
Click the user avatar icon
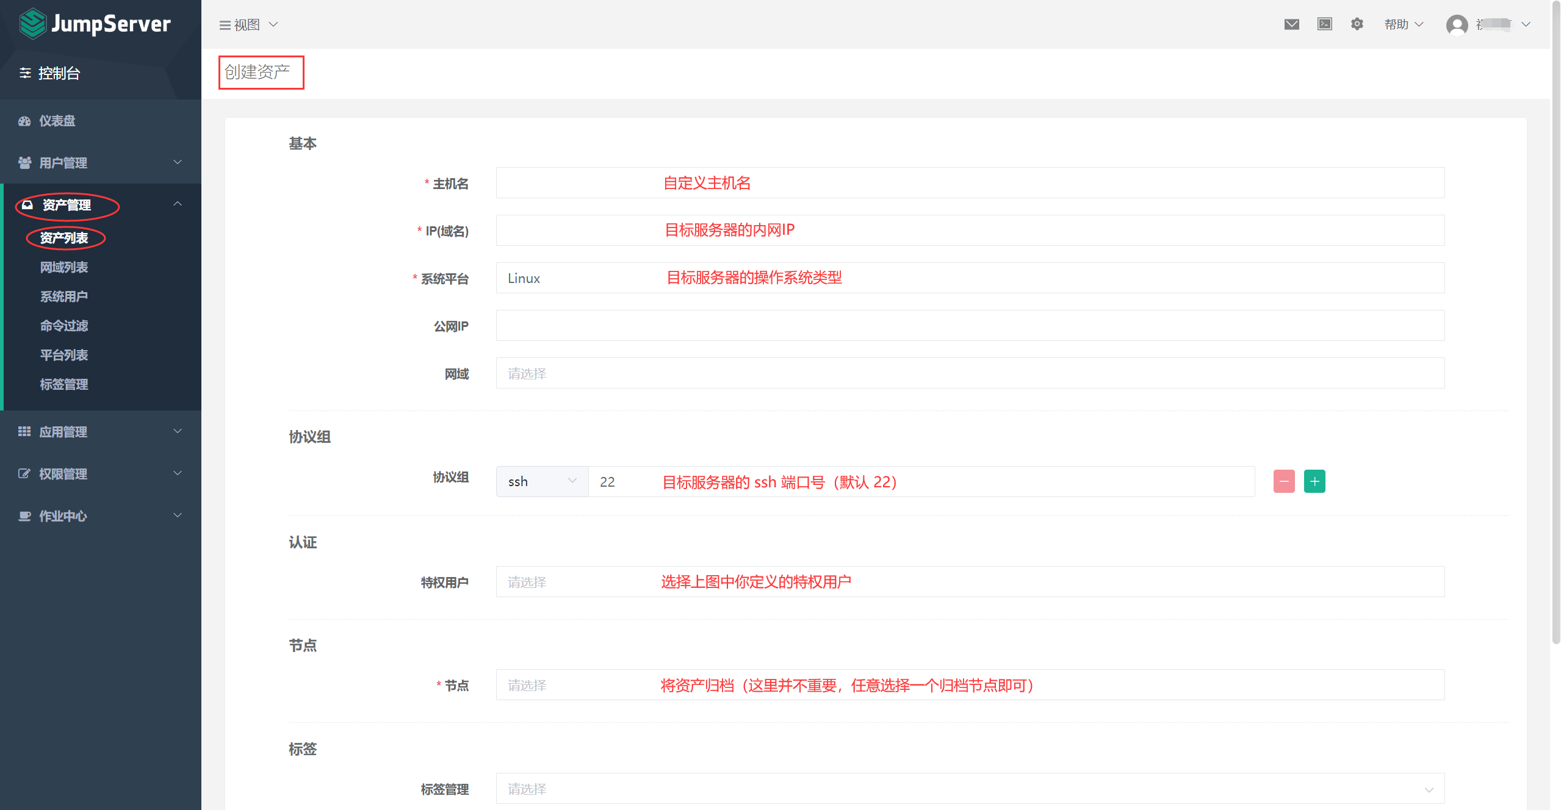point(1457,25)
